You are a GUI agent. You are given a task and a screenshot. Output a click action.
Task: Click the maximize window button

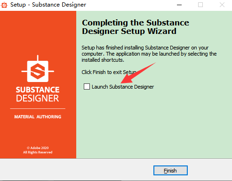(x=200, y=5)
